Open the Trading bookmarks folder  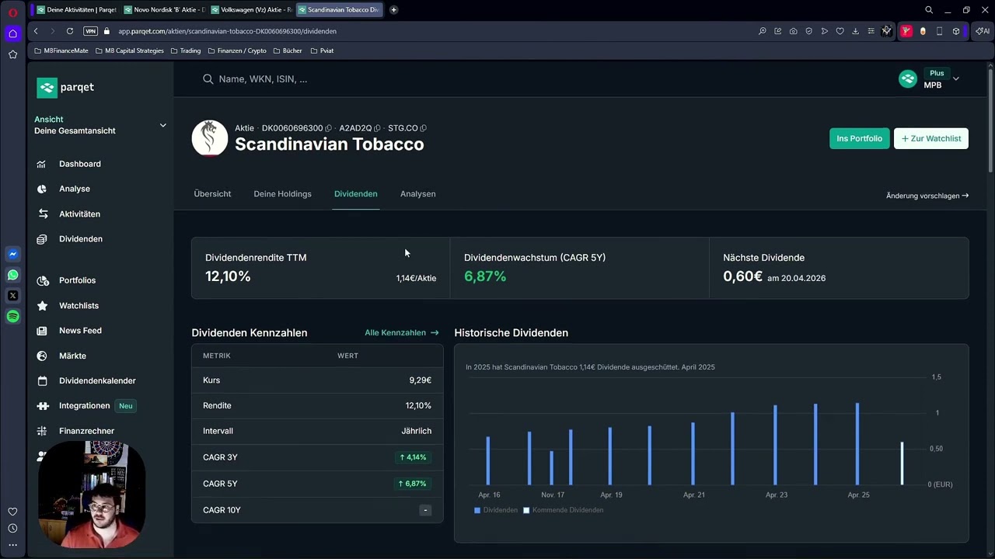tap(185, 50)
